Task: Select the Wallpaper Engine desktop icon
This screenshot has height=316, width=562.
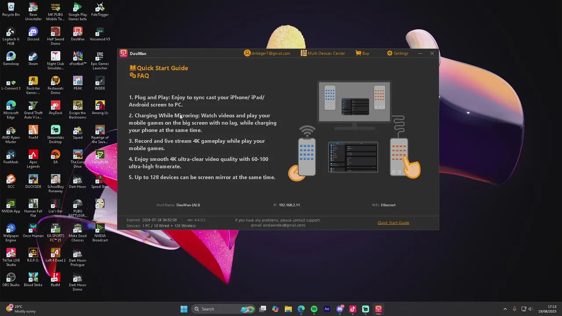Action: pyautogui.click(x=11, y=233)
